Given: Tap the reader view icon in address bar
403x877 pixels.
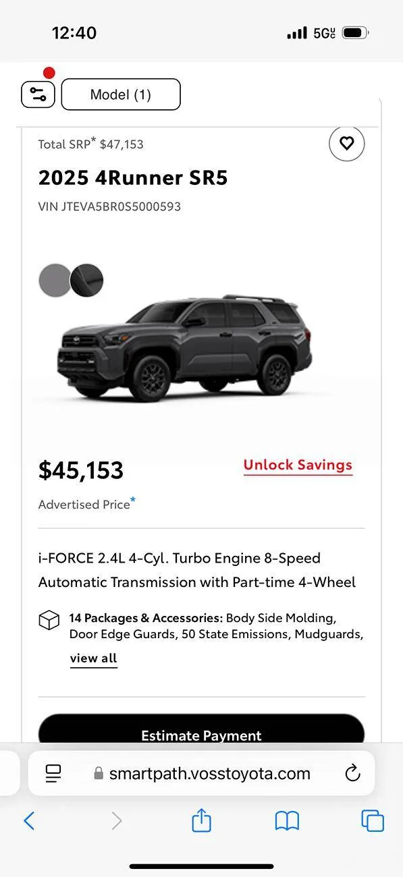Looking at the screenshot, I should pyautogui.click(x=53, y=774).
